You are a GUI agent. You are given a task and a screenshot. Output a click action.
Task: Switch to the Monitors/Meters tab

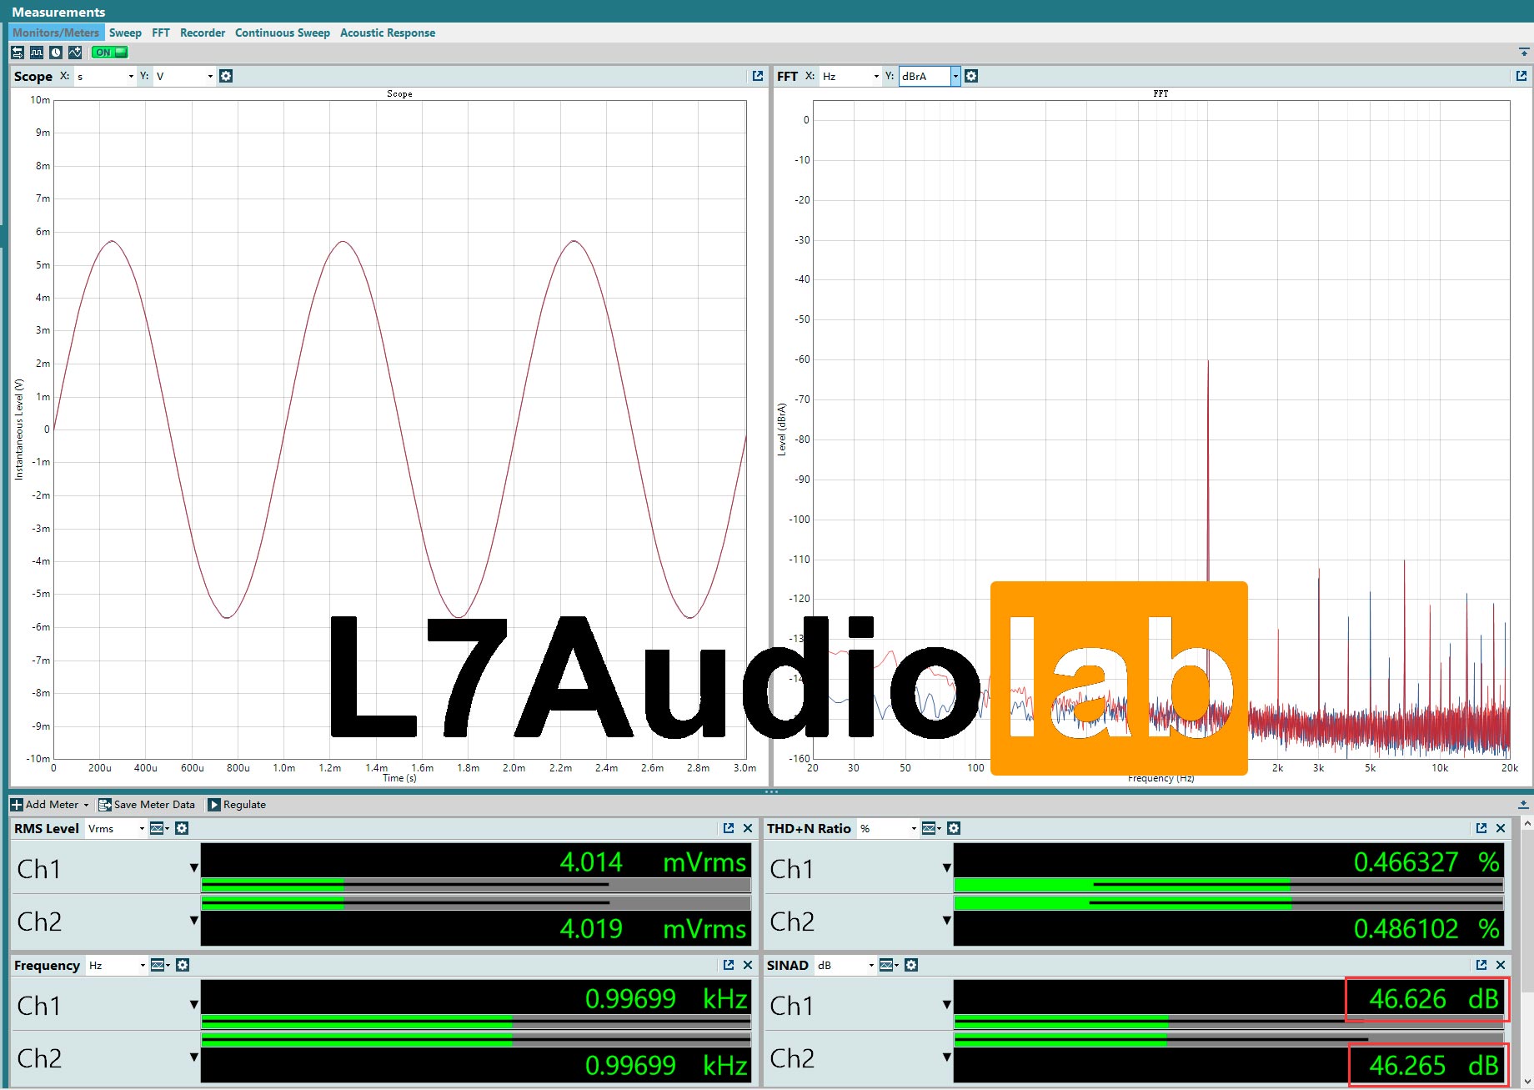point(56,33)
